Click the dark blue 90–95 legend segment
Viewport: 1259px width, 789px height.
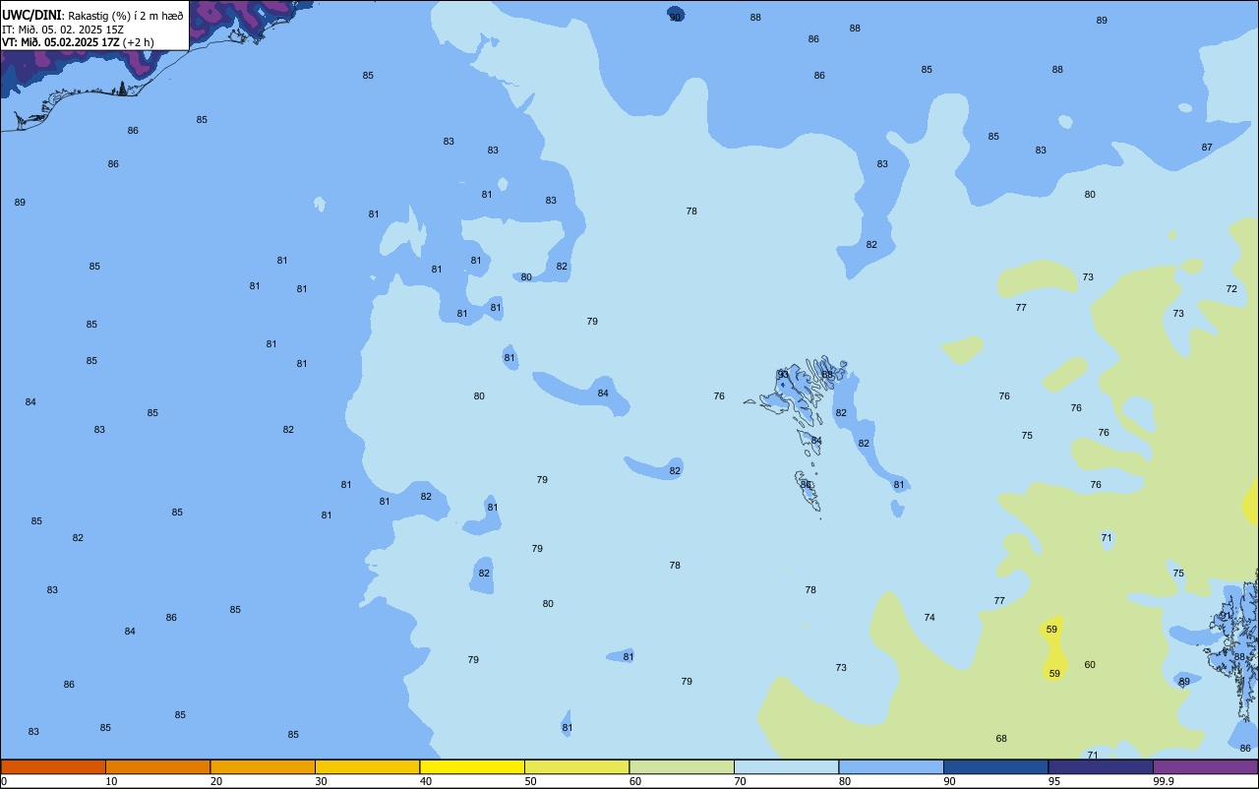click(995, 766)
